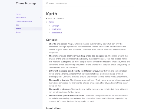This screenshot has height=109, width=146.
Task: Open the About page link
Action: coord(18,32)
